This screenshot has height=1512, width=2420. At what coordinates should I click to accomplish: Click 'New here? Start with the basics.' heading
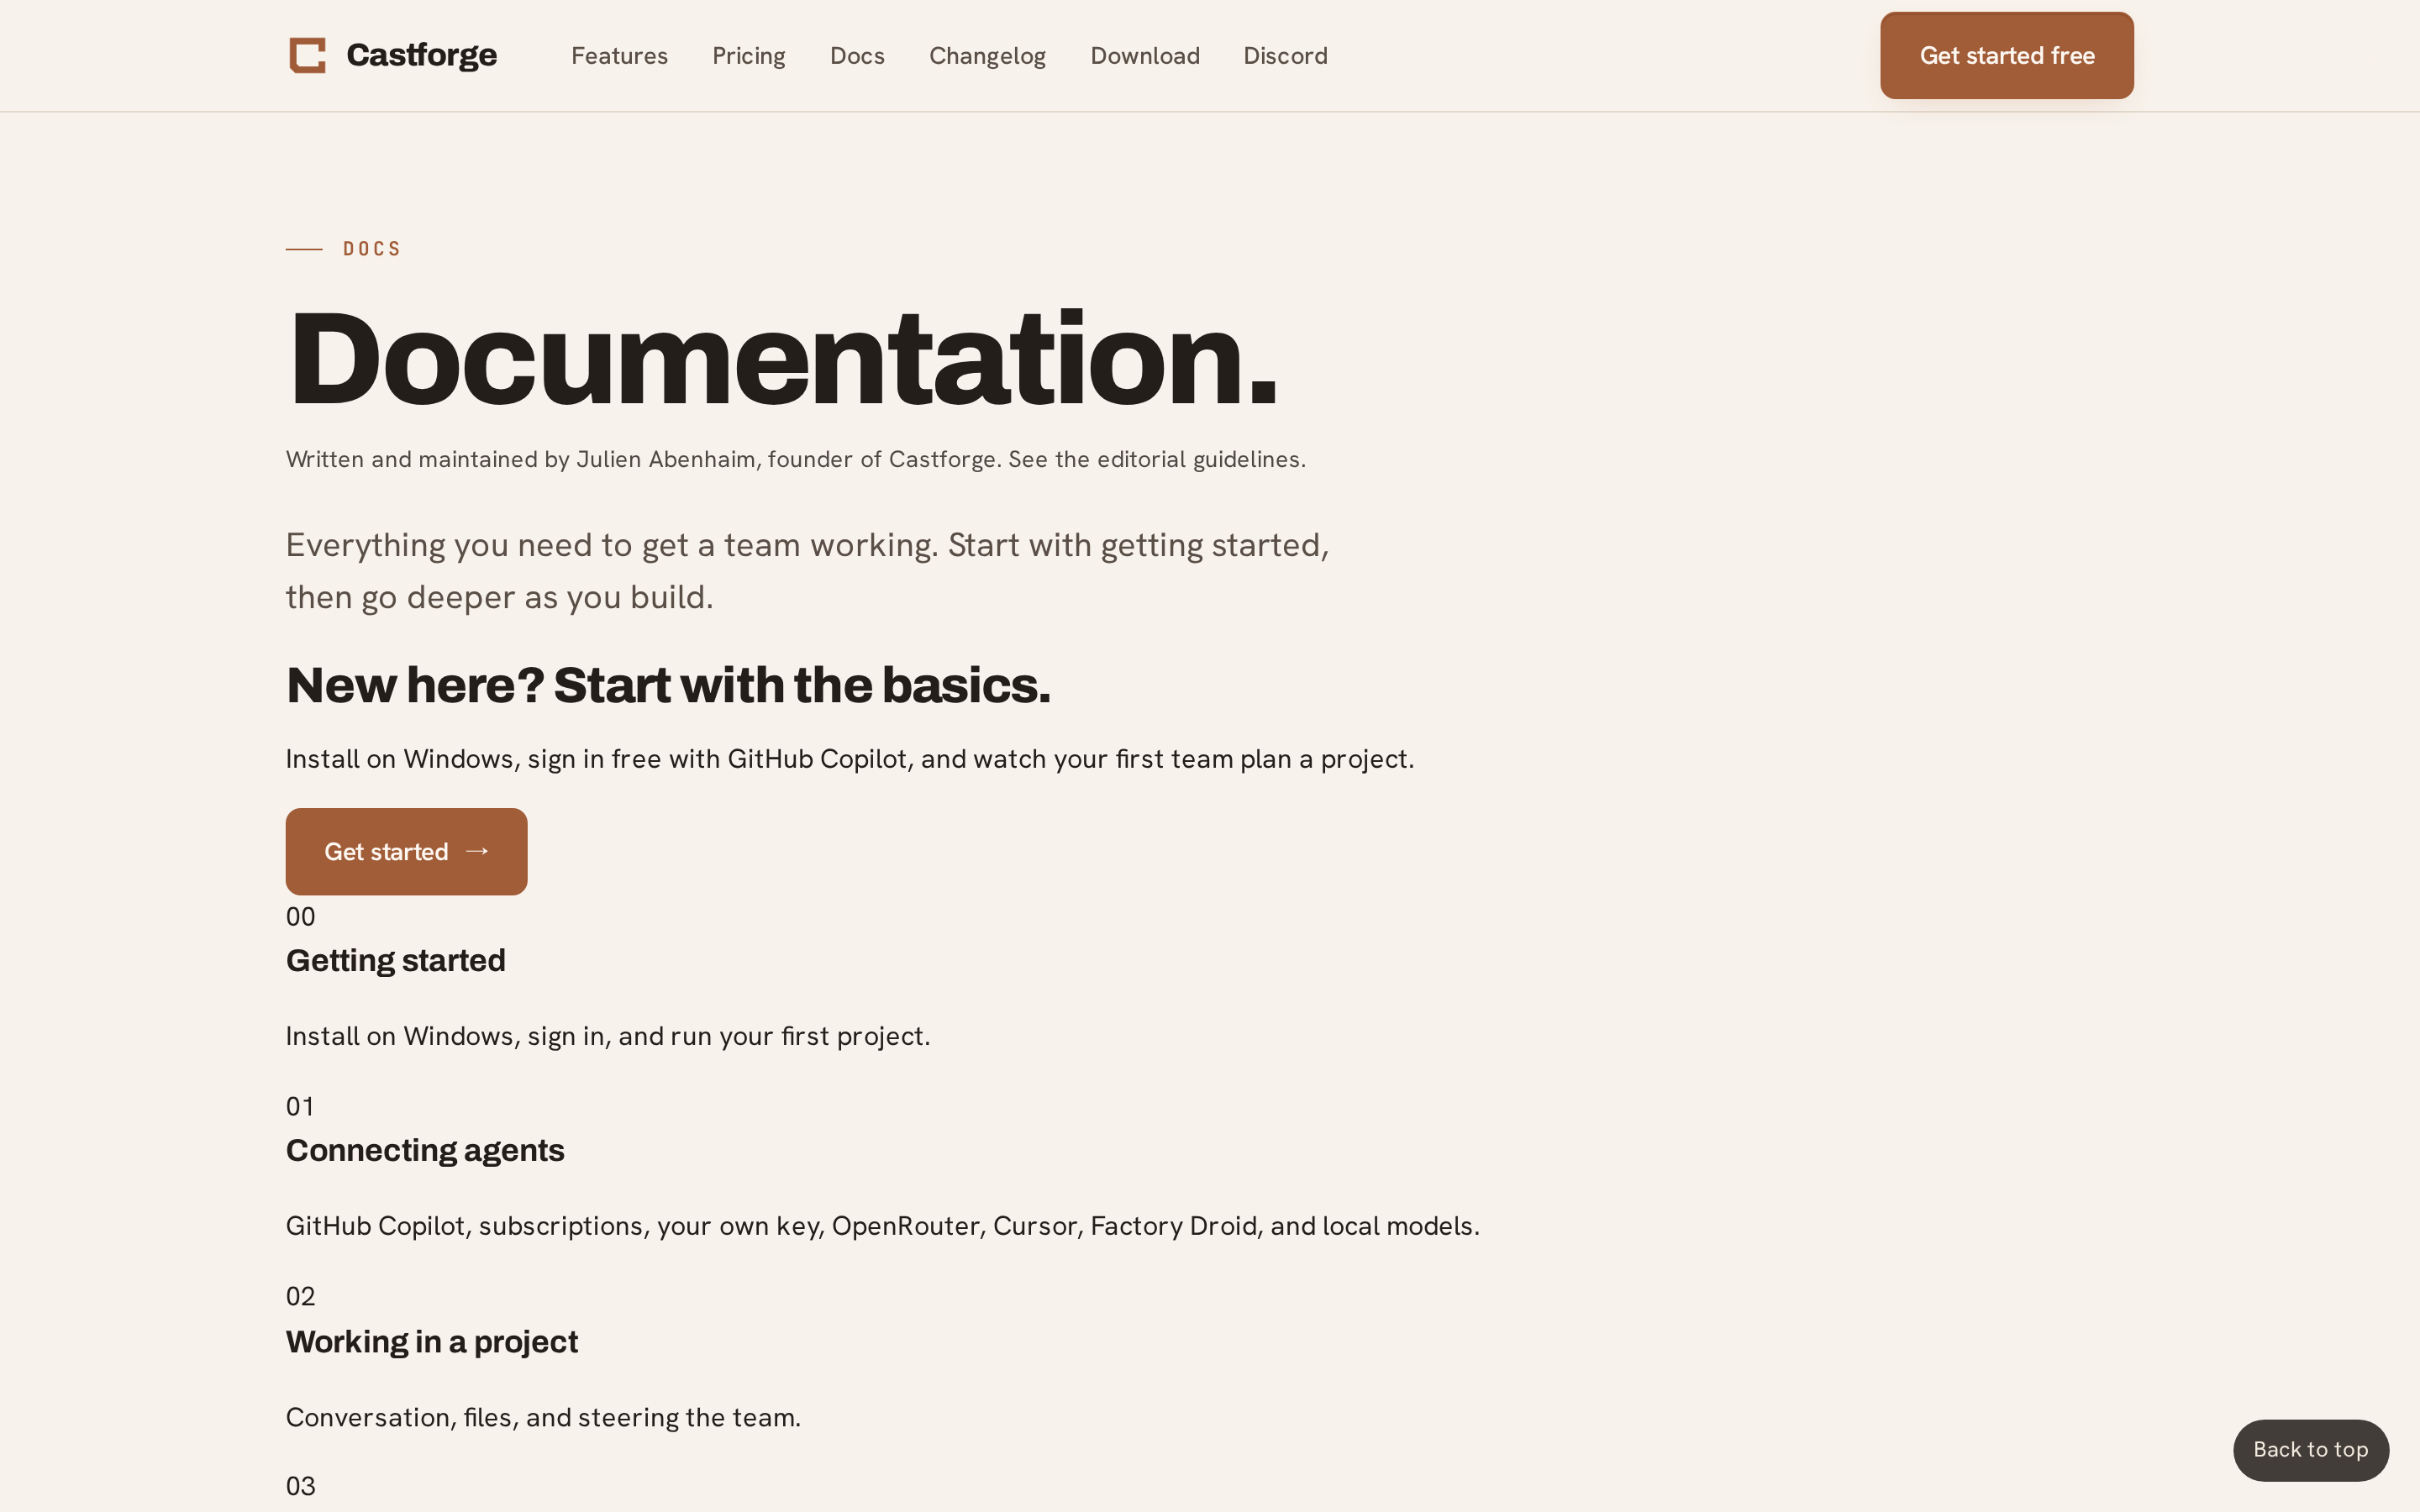(668, 686)
